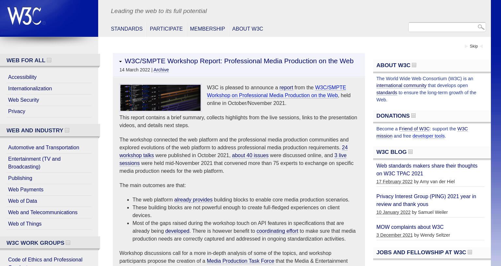Open the developed link
501x266 pixels.
pyautogui.click(x=177, y=231)
